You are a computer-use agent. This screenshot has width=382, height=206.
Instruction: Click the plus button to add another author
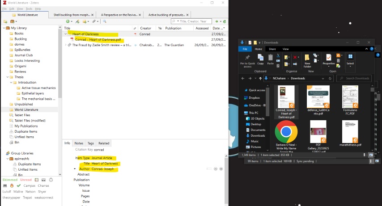coord(221,169)
